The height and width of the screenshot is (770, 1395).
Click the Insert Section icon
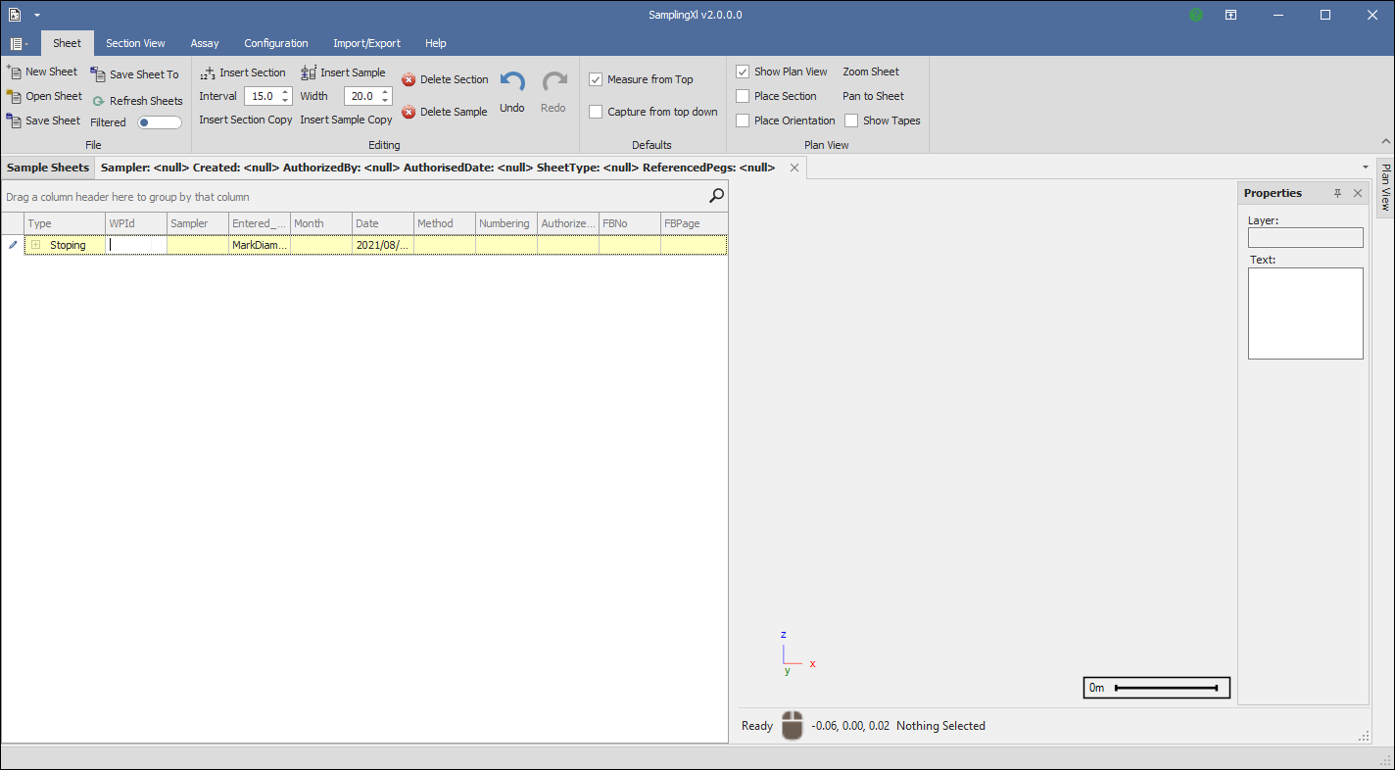[208, 73]
